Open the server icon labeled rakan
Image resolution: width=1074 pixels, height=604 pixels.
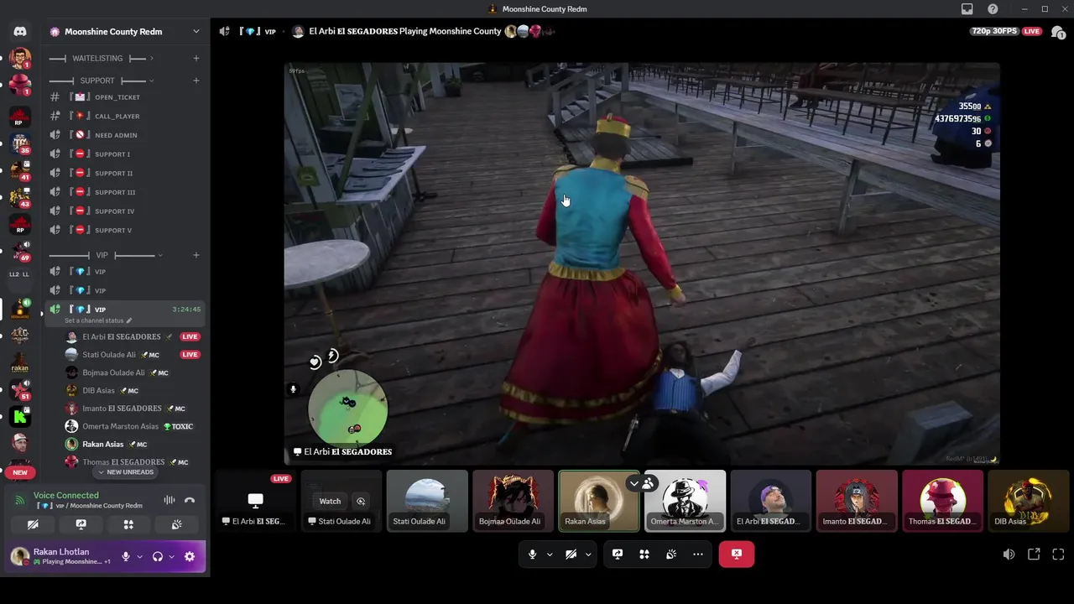coord(20,363)
